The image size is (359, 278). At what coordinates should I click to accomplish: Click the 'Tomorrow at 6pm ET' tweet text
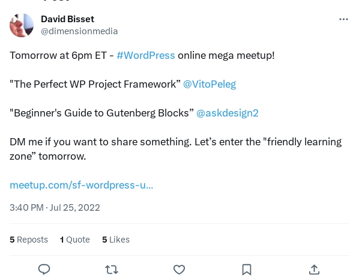click(x=58, y=55)
